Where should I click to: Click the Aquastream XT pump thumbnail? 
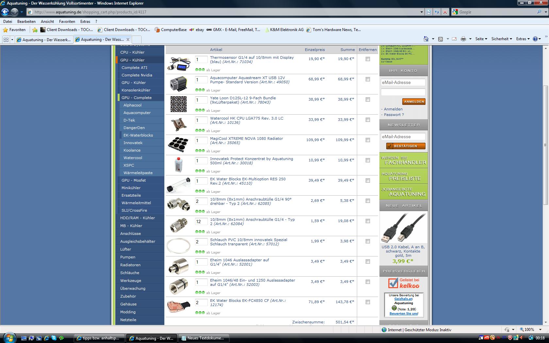178,84
